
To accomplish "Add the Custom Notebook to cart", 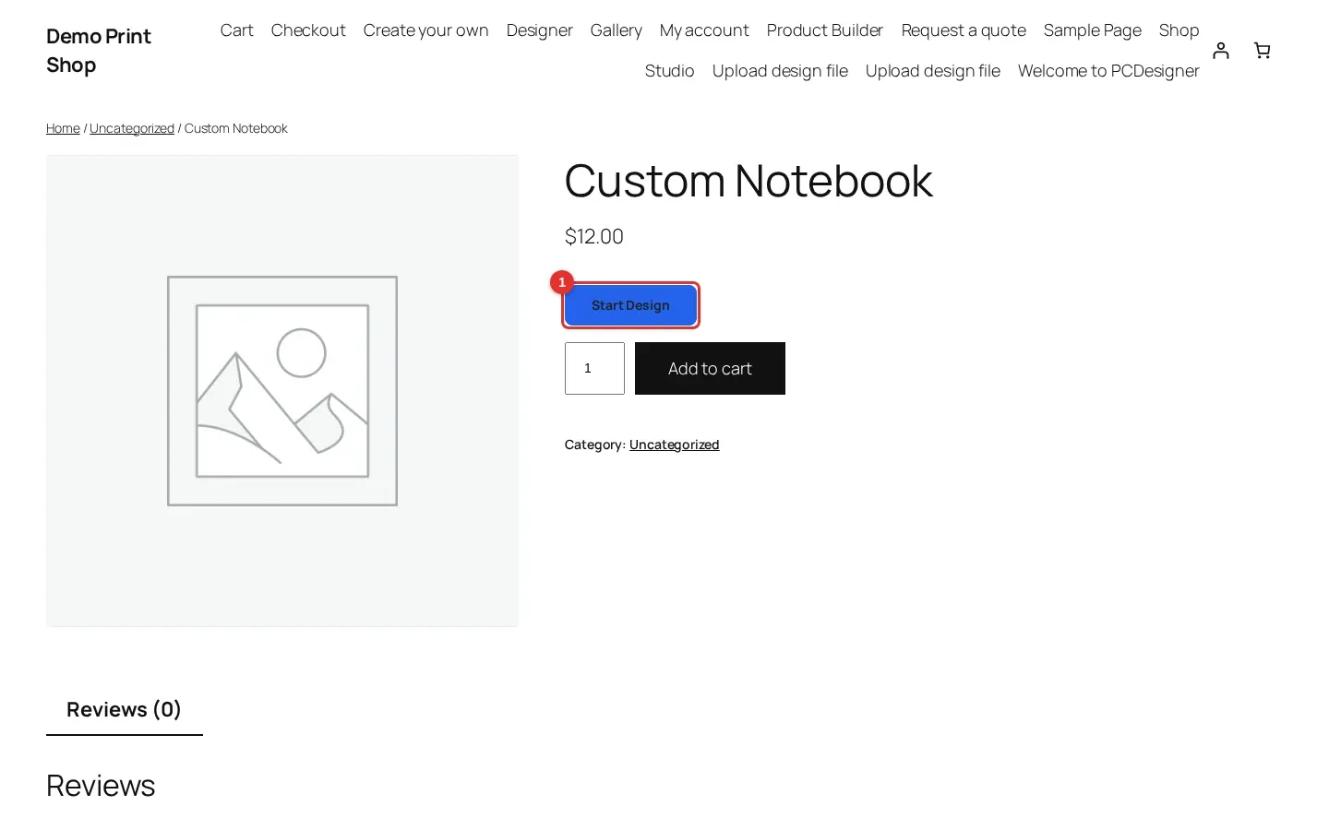I will pyautogui.click(x=710, y=368).
